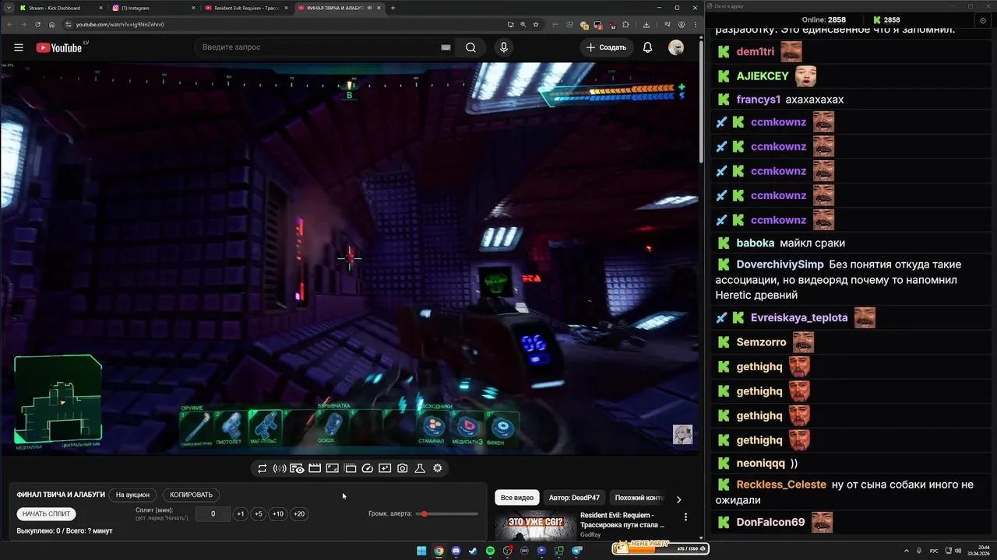Viewport: 997px width, 560px height.
Task: Open the flask experiments icon
Action: tap(420, 468)
